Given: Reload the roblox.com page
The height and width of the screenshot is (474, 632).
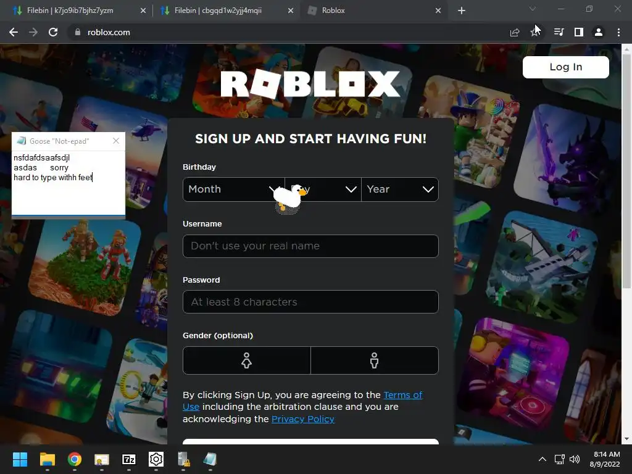Looking at the screenshot, I should (x=53, y=32).
